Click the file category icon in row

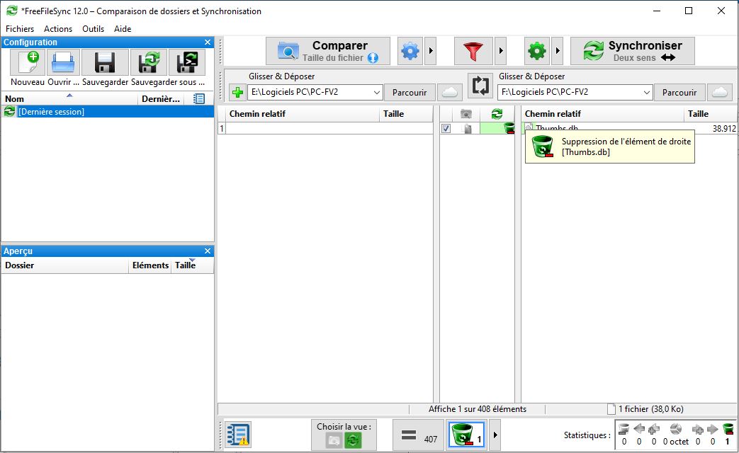coord(467,129)
